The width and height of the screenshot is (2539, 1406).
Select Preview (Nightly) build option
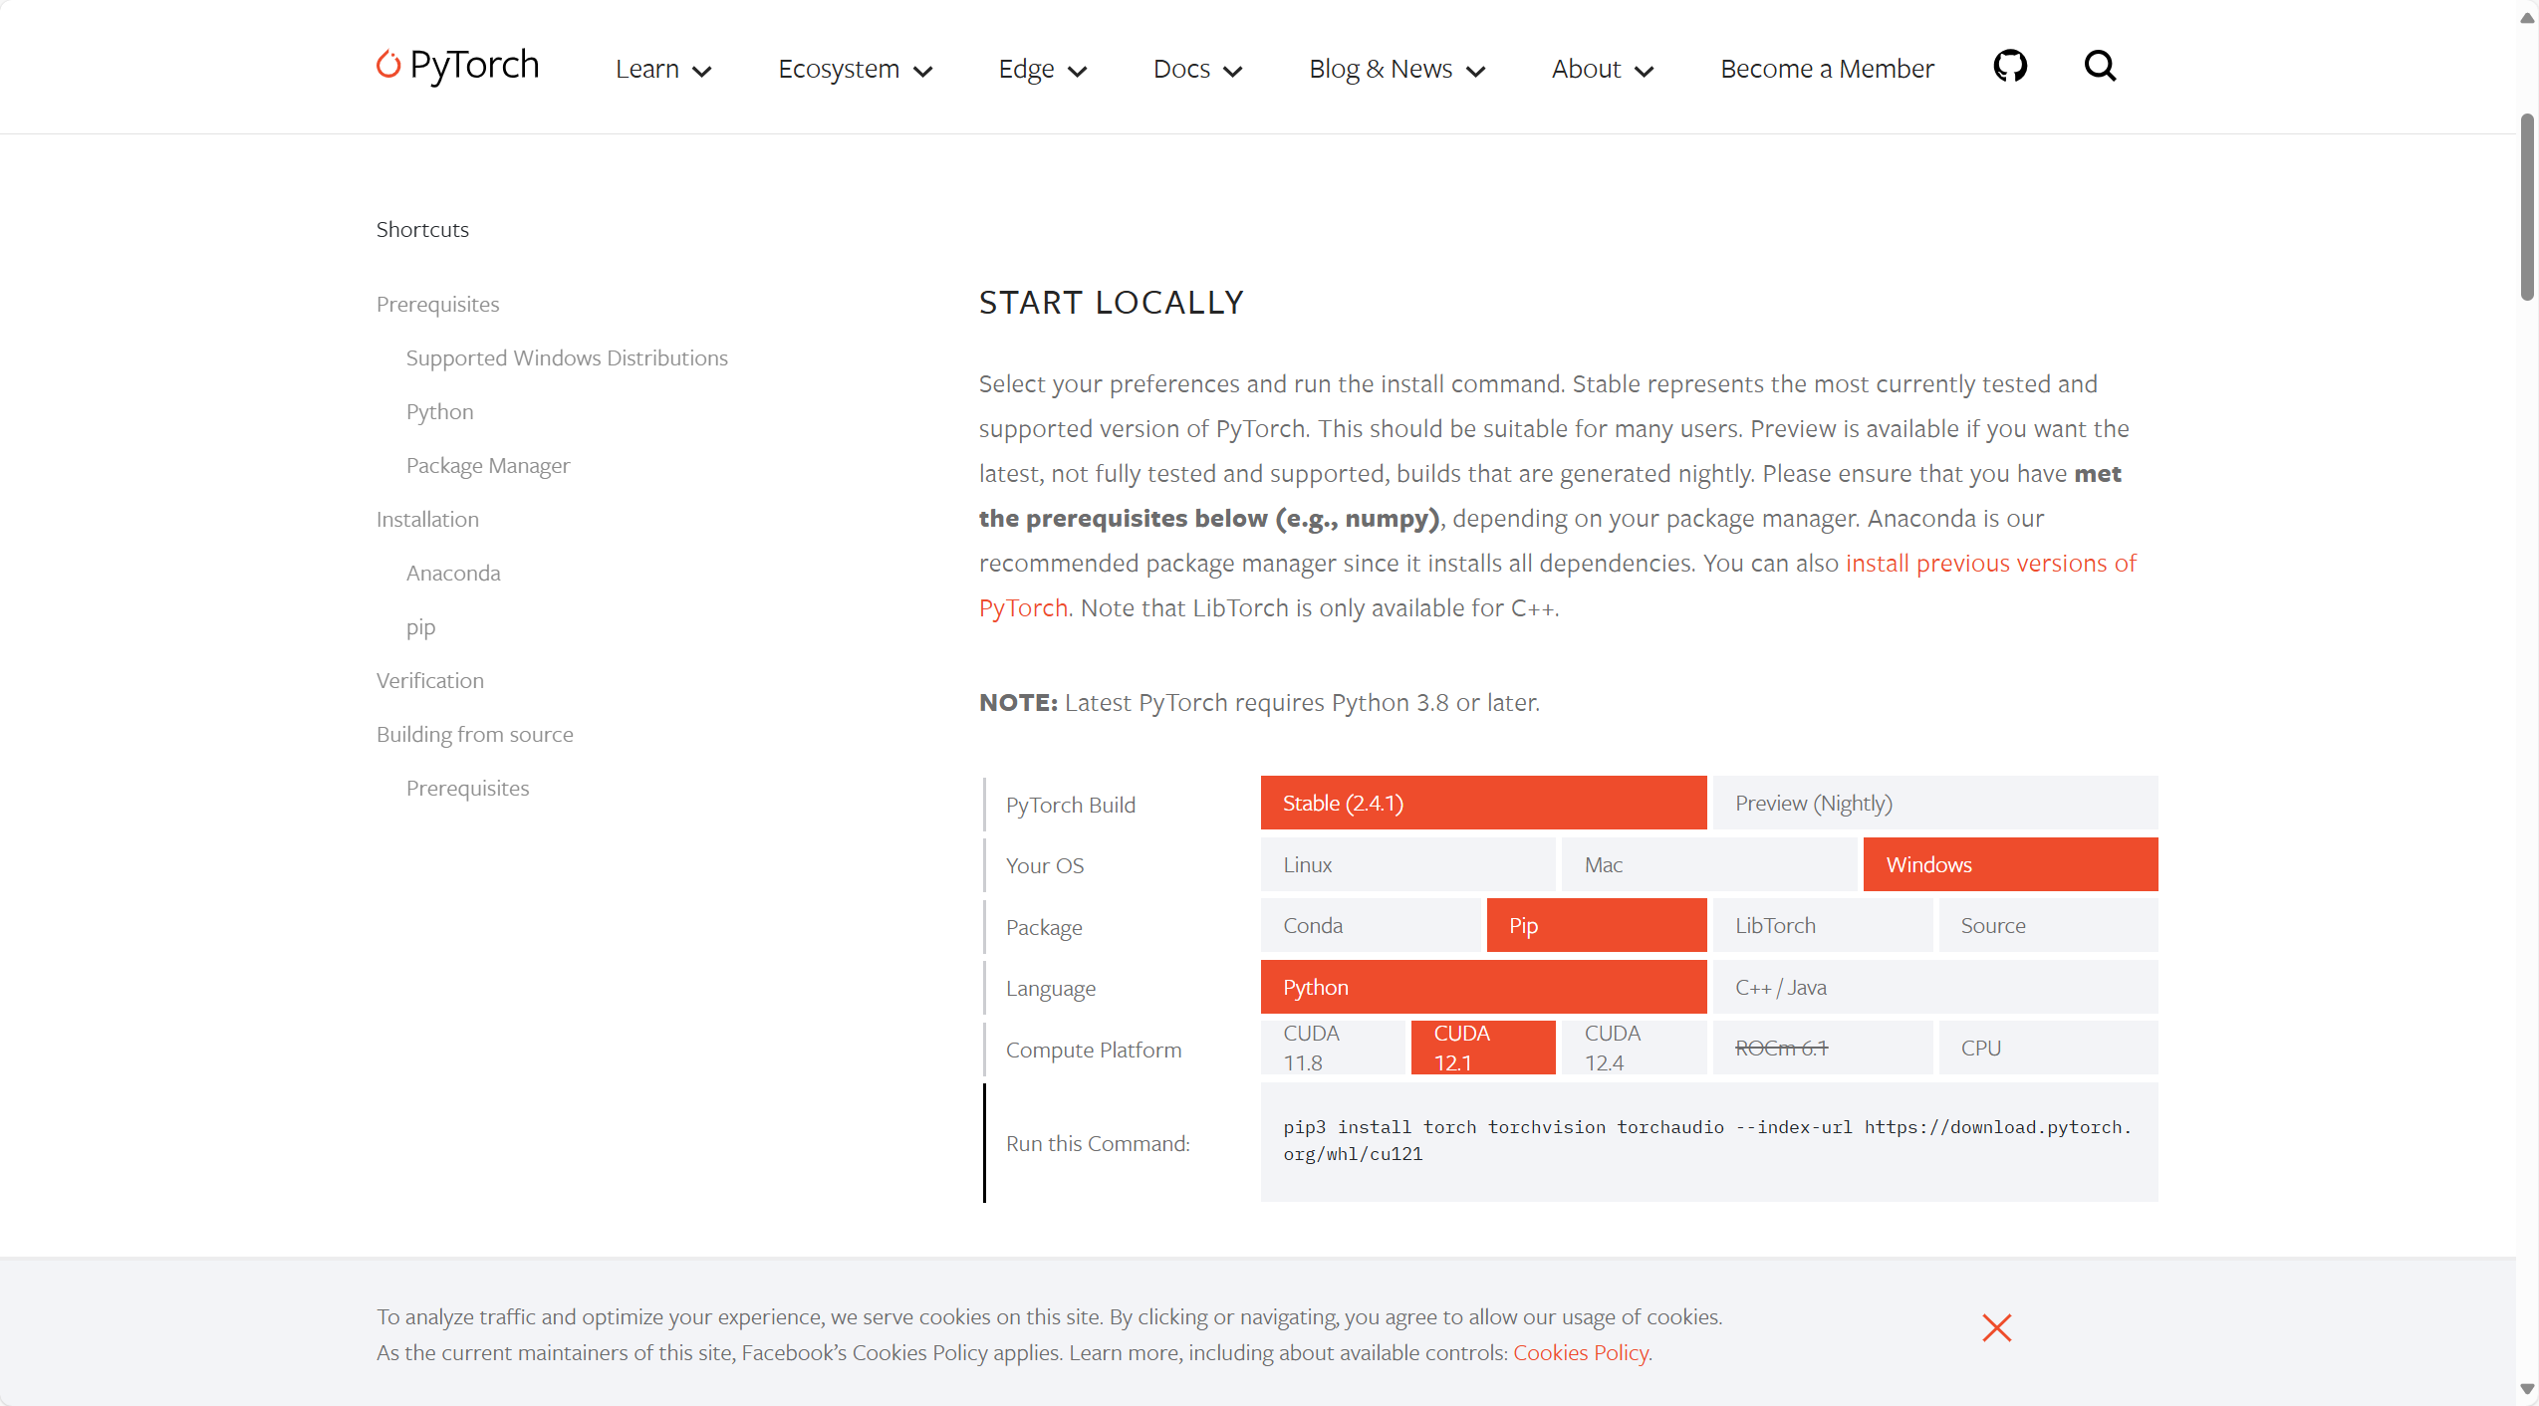coord(1933,803)
